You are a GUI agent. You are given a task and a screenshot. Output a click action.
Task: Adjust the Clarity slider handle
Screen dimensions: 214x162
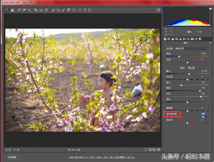click(187, 111)
